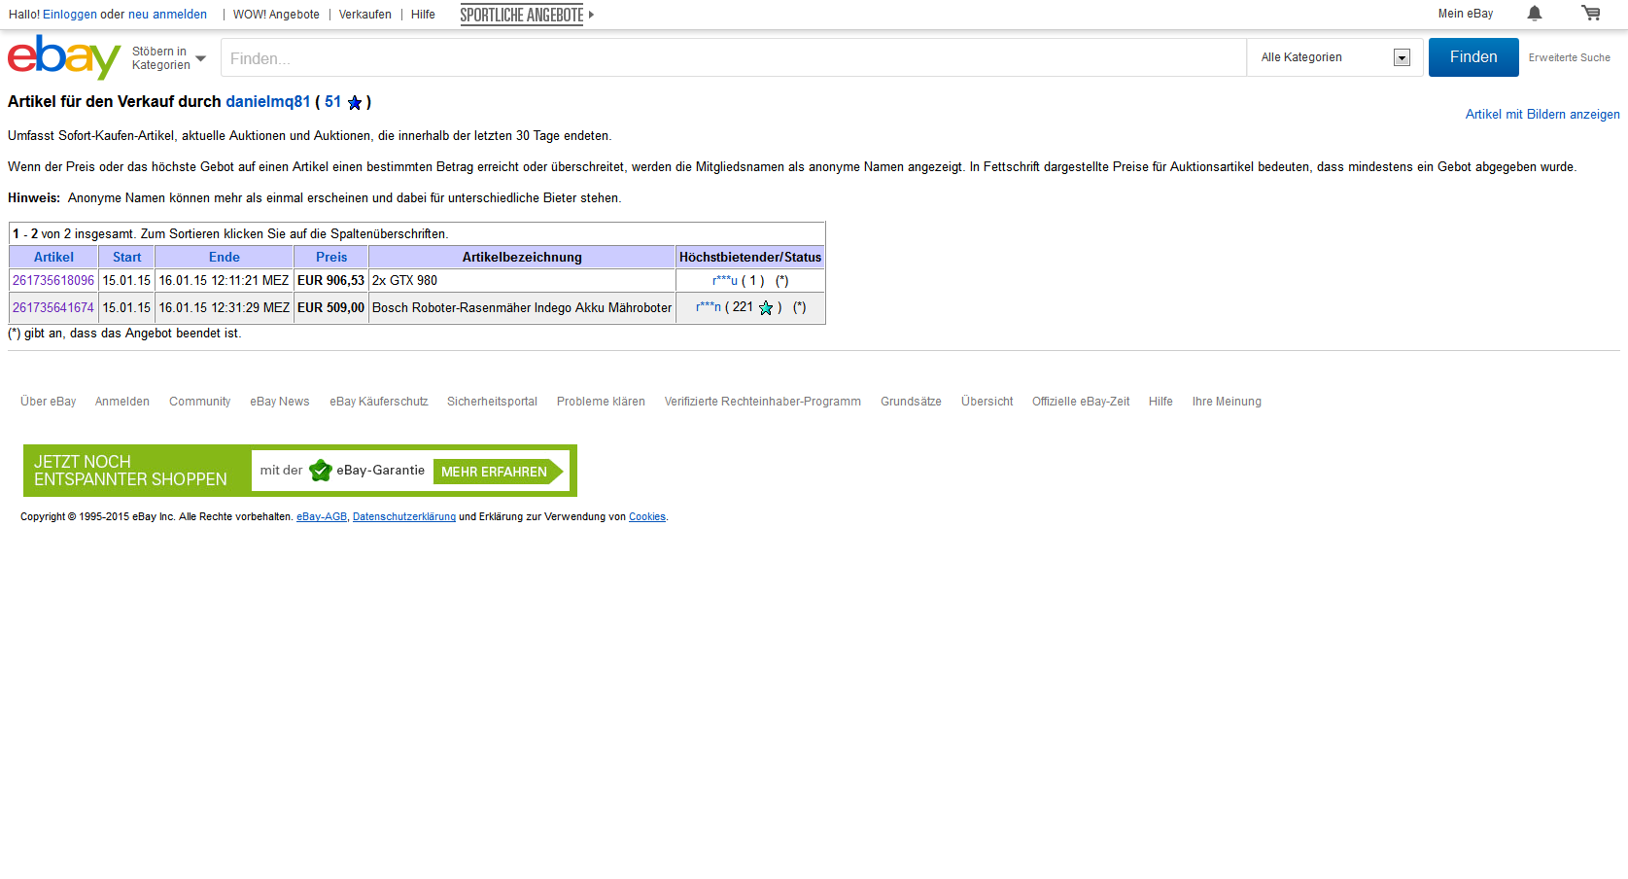Focus the Finden search input field

tap(734, 57)
